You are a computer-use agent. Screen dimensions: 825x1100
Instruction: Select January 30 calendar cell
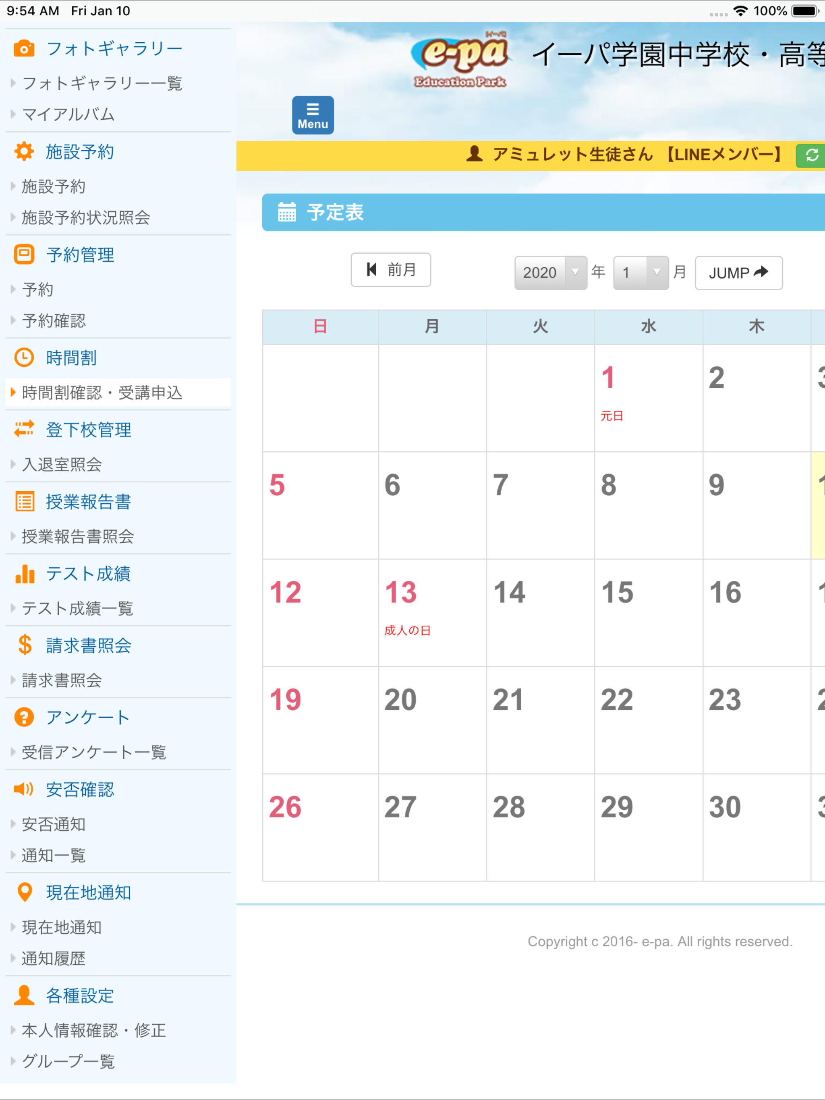[757, 827]
